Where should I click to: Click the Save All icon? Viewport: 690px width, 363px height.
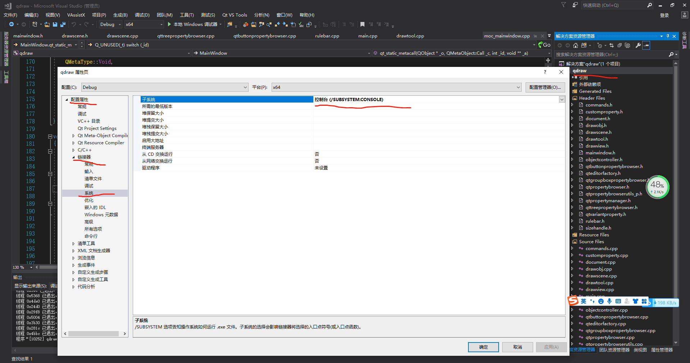[63, 24]
